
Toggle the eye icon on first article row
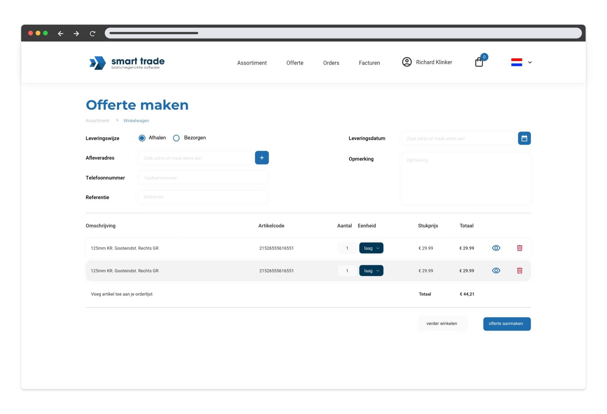[496, 248]
